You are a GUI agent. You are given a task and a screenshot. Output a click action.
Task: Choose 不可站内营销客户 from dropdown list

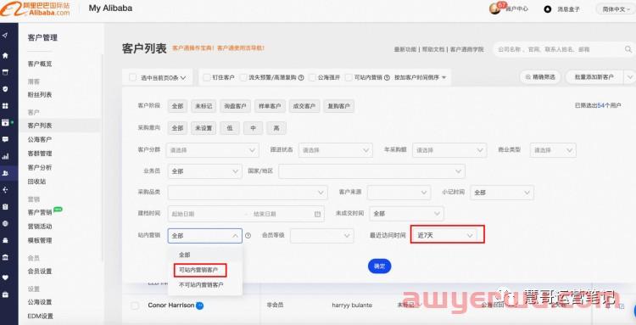[x=201, y=285]
